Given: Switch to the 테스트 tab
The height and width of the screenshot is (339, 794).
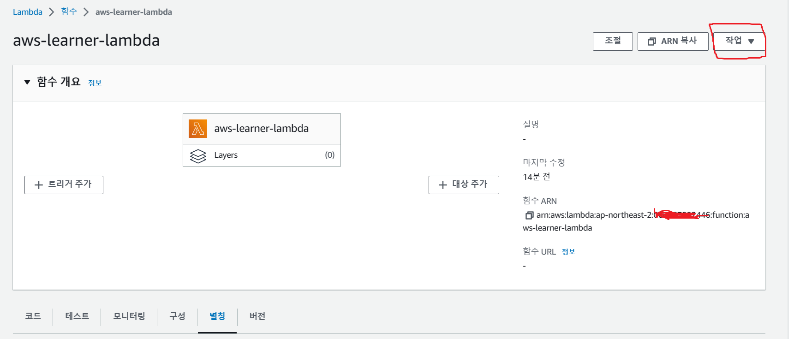Looking at the screenshot, I should point(77,316).
